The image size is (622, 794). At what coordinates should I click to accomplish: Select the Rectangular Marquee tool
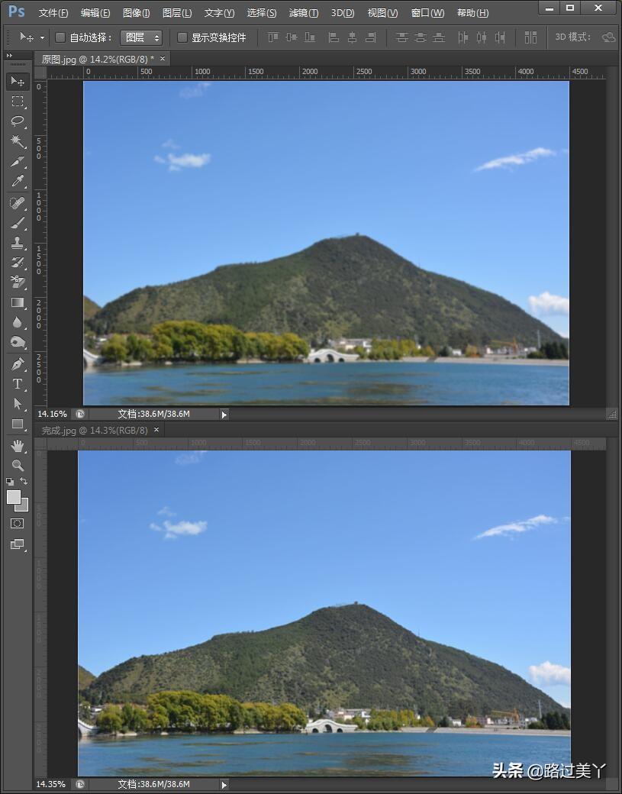(x=18, y=102)
